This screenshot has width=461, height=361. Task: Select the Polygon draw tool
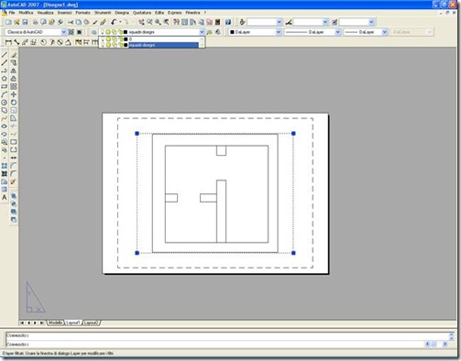coord(5,79)
